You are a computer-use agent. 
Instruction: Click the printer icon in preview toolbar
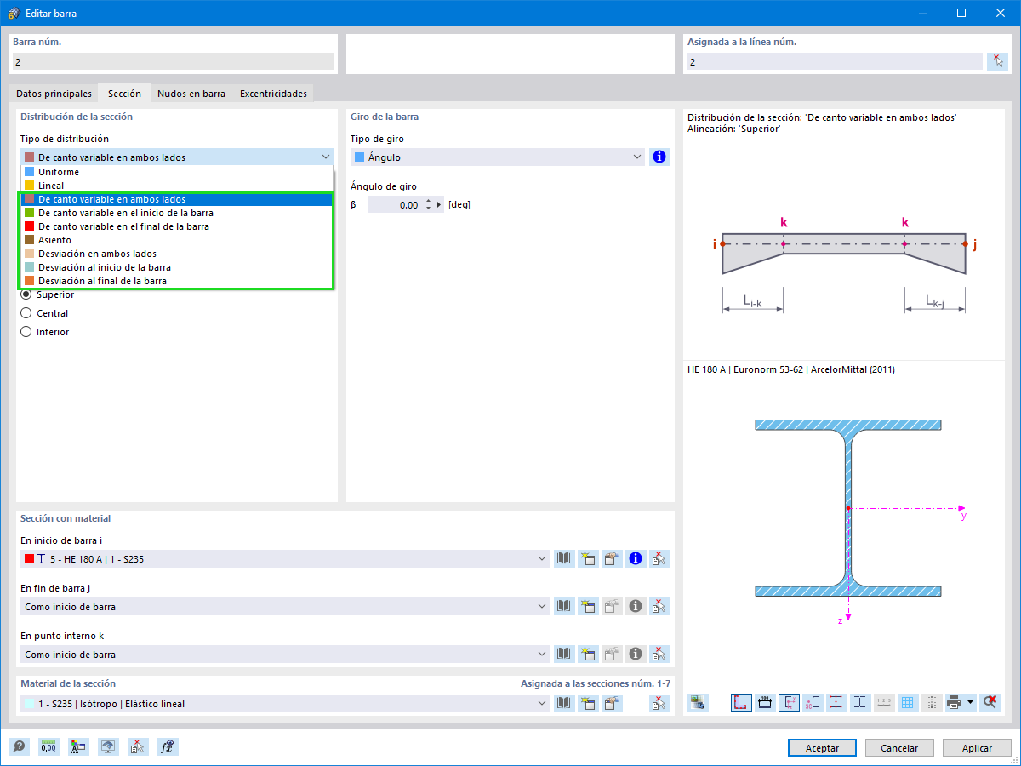click(x=954, y=703)
